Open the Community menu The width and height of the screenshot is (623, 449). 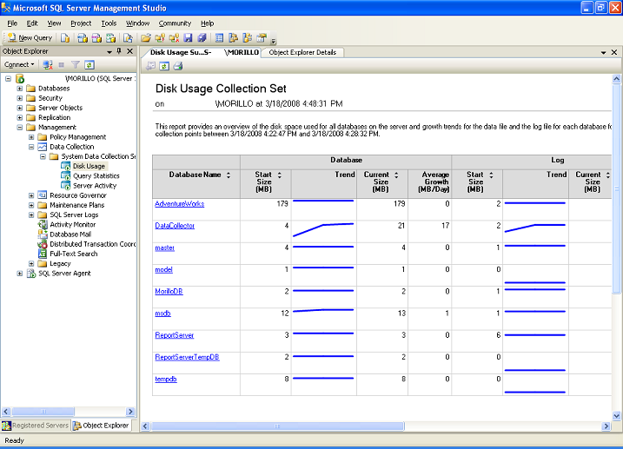[x=175, y=23]
